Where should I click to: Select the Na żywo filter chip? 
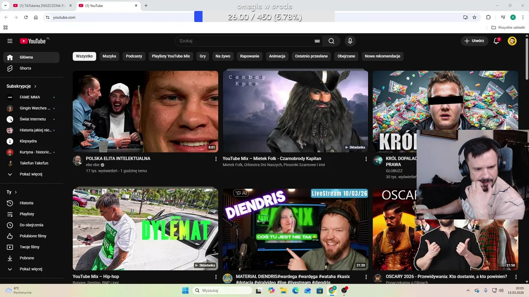pos(223,56)
